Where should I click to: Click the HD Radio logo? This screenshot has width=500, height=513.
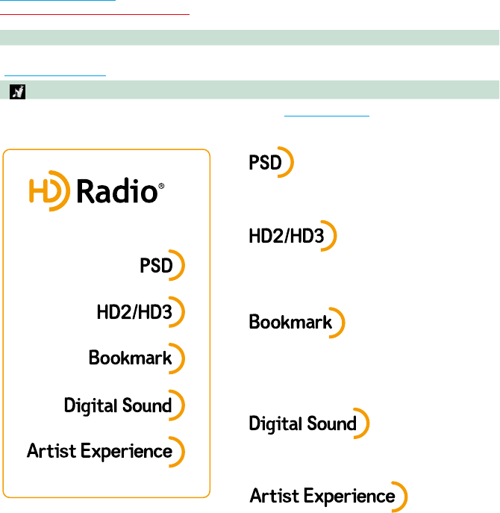[96, 190]
